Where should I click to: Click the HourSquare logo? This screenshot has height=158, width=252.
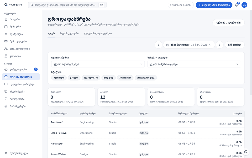pos(13,5)
